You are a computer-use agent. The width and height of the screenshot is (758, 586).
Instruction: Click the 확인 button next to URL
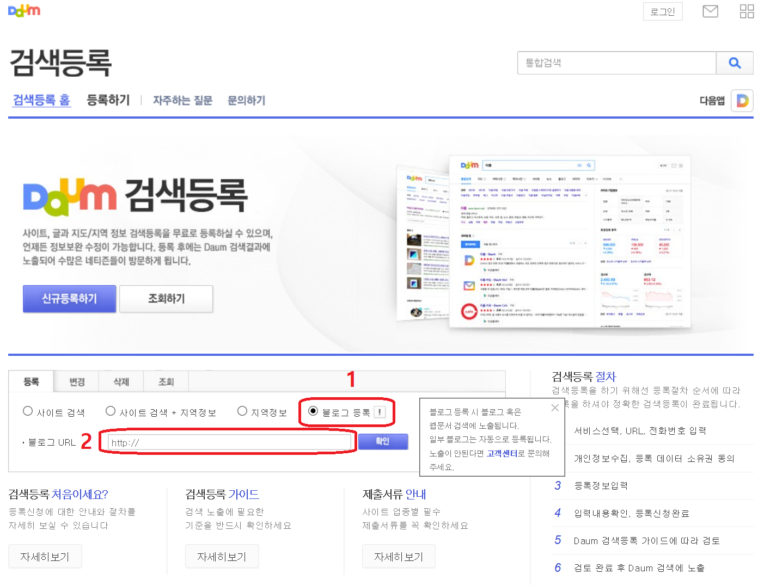click(x=383, y=441)
